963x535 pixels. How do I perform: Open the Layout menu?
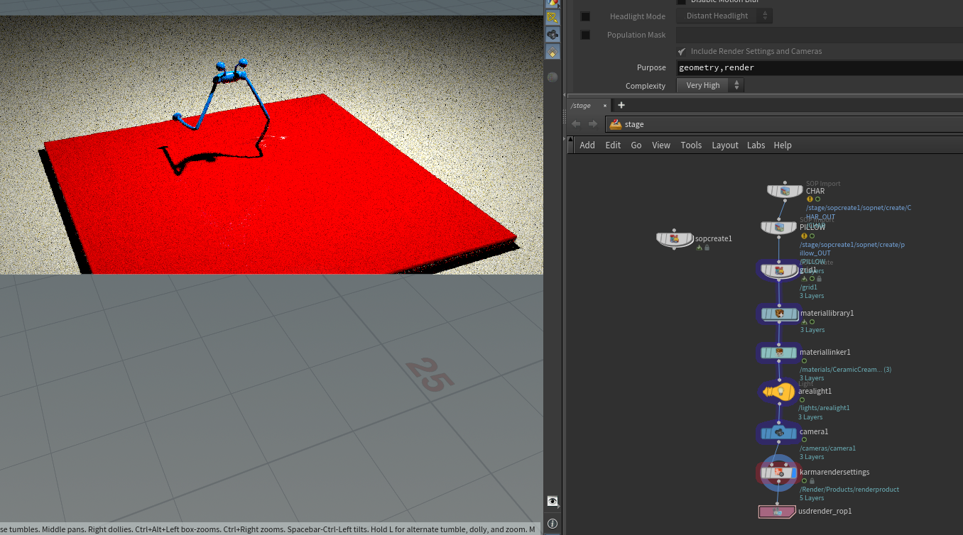(x=725, y=145)
